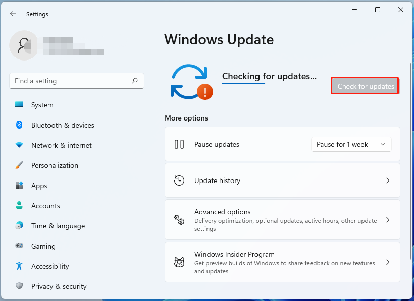Click the Windows Insider cat icon
Viewport: 414px width, 301px height.
click(179, 262)
